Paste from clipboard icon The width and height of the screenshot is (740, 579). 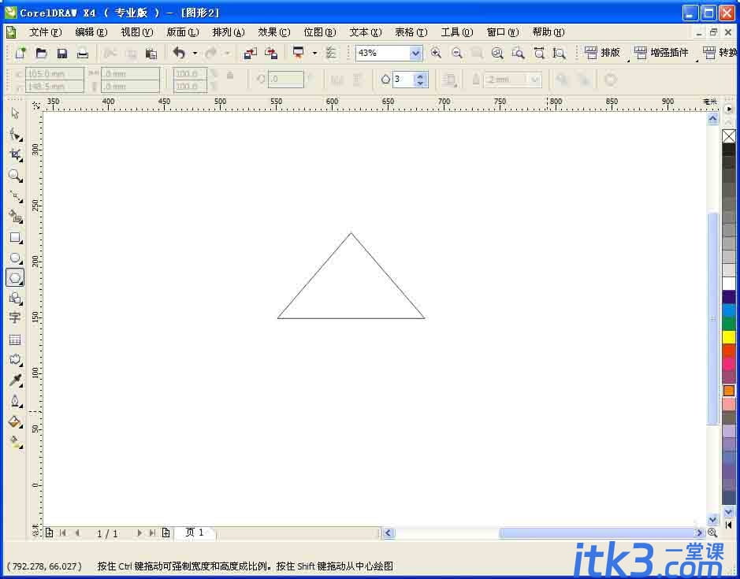coord(151,54)
